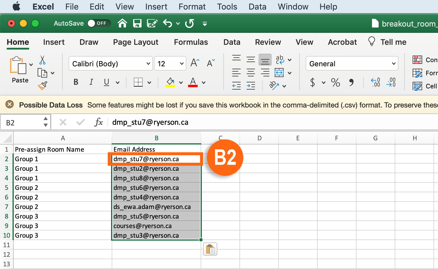This screenshot has width=438, height=269.
Task: Align text to bottom of cell
Action: click(x=265, y=60)
